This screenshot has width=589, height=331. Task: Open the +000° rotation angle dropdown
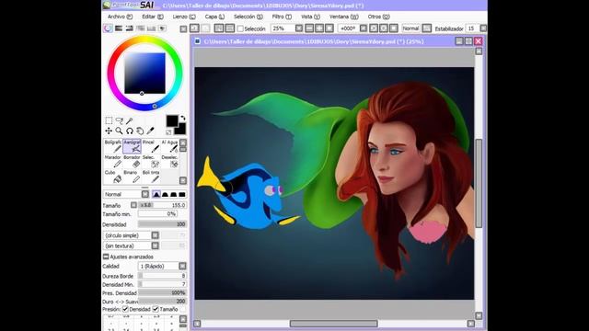[364, 29]
